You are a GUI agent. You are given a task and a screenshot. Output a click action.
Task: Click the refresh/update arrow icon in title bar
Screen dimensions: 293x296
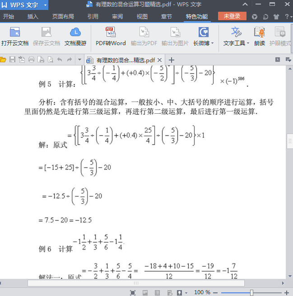click(x=265, y=17)
